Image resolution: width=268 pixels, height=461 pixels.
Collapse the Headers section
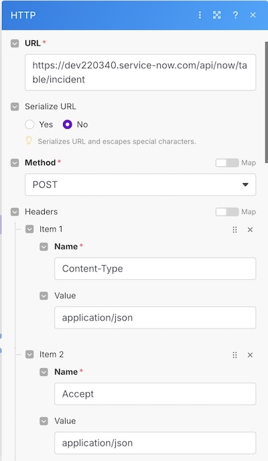point(15,211)
